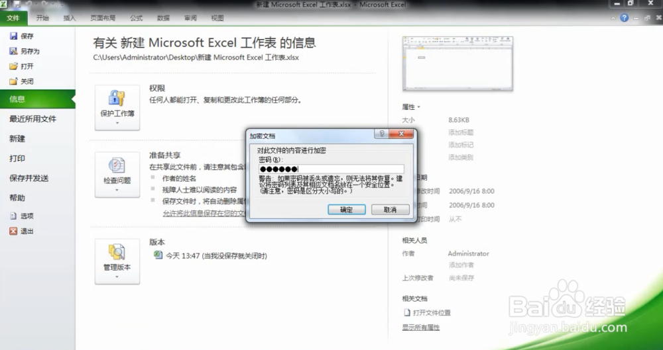Confirm password with 确定 button
The width and height of the screenshot is (663, 350).
(x=347, y=210)
